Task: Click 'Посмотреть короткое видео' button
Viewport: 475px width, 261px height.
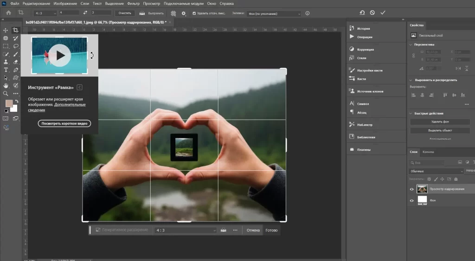Action: pos(64,123)
